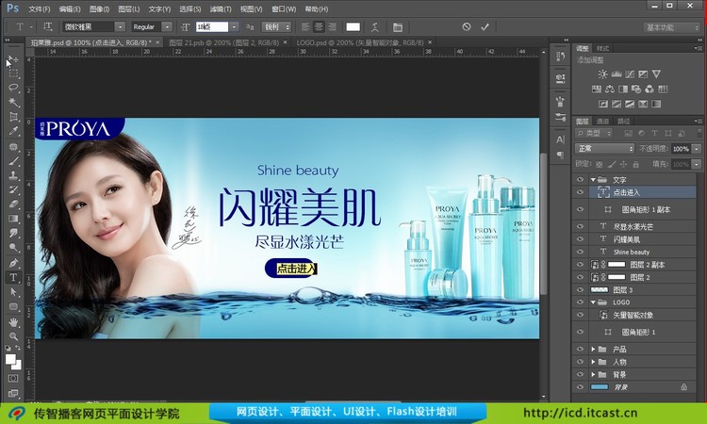Screen dimensions: 707x424
Task: Select the Pen tool
Action: [13, 262]
